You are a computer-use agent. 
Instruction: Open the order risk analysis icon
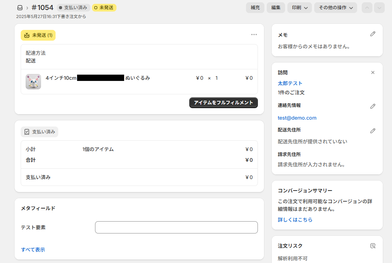[x=372, y=246]
